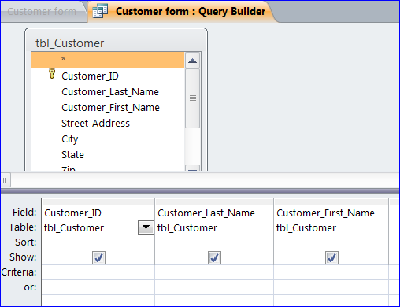Click the primary key icon beside Customer_ID
The image size is (400, 307).
click(x=52, y=74)
